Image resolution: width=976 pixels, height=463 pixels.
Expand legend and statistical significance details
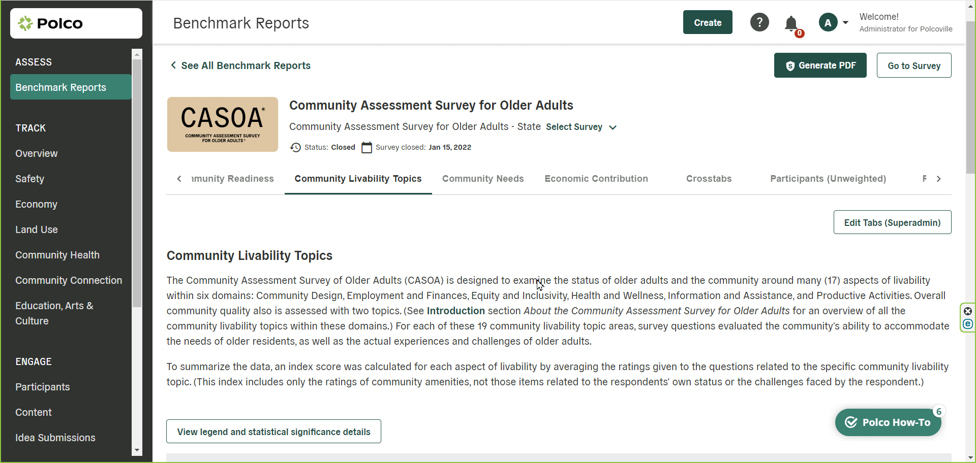pos(273,432)
